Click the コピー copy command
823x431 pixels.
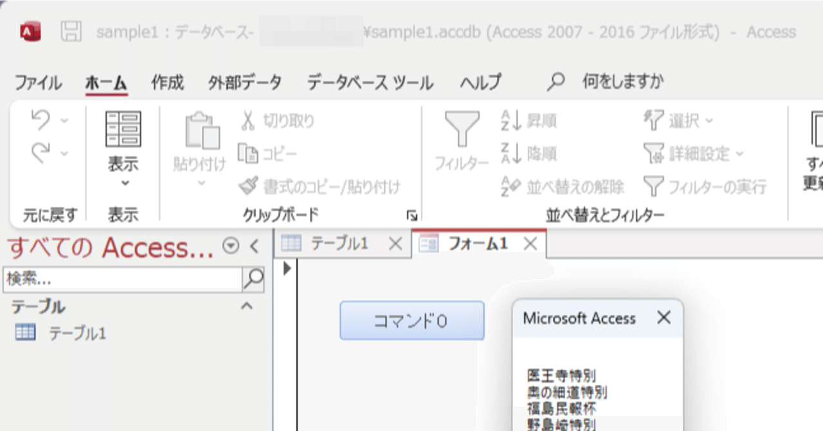click(268, 154)
